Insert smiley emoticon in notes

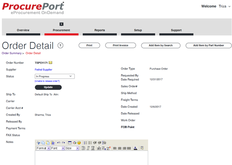[79, 143]
